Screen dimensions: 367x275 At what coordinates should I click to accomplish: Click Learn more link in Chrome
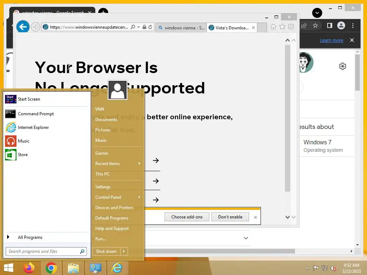(x=332, y=40)
